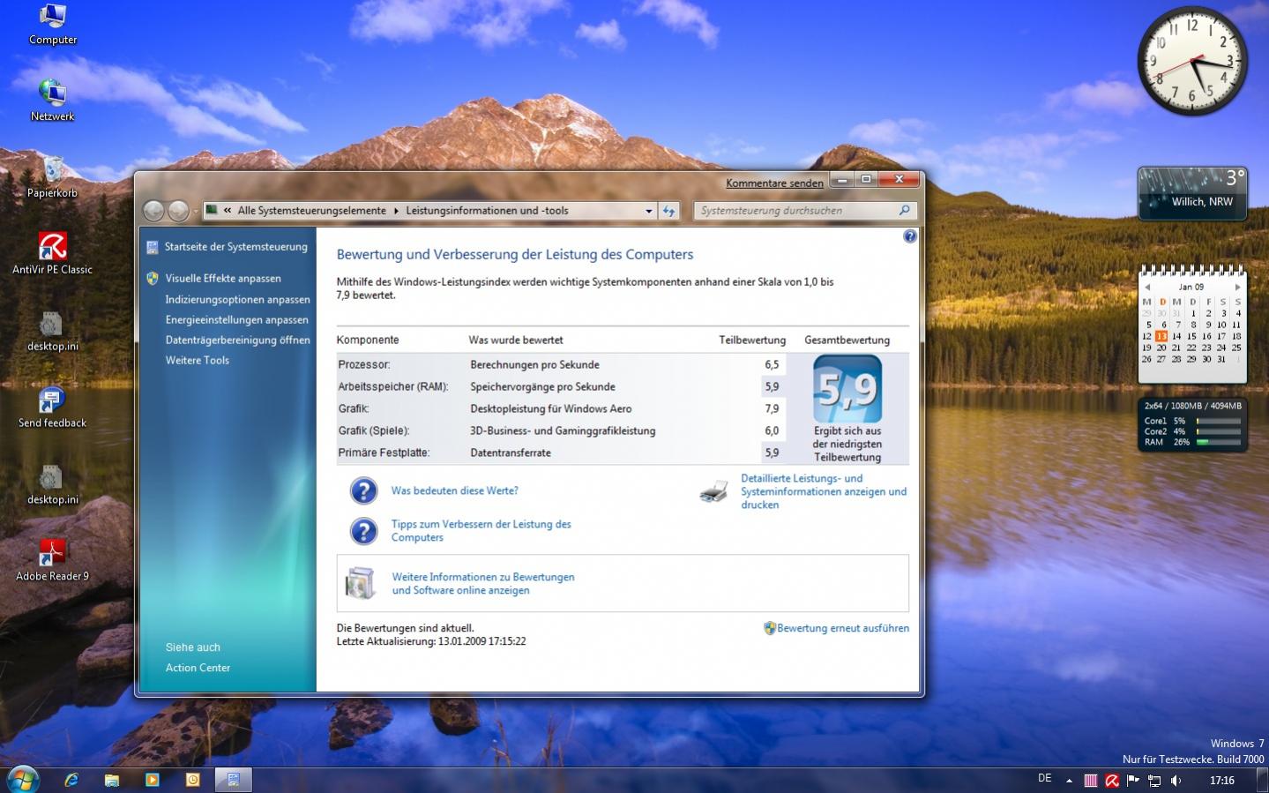Click the AntiVir tray icon
Viewport: 1269px width, 793px height.
click(x=1112, y=781)
